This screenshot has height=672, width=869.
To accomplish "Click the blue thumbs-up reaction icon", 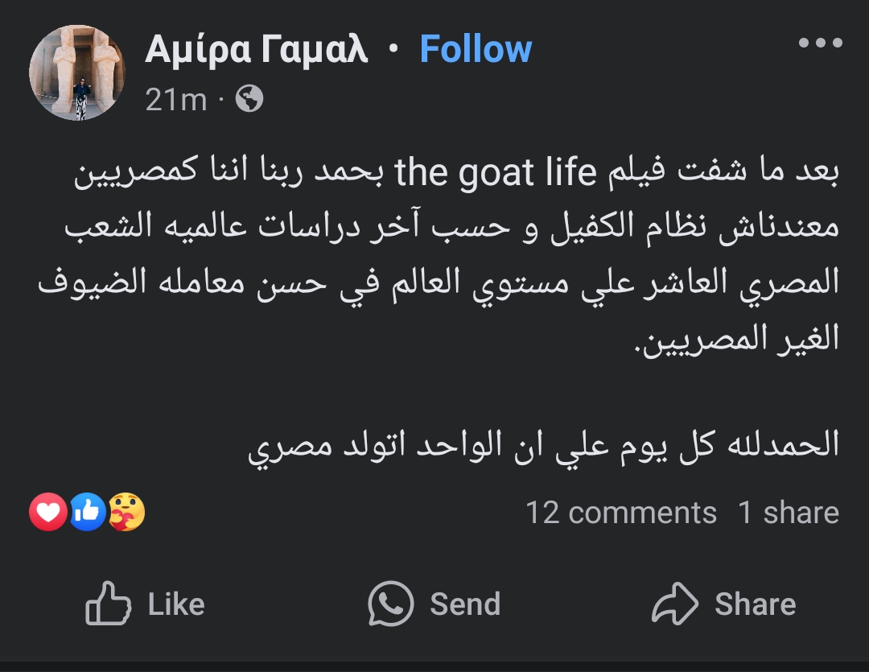I will pyautogui.click(x=88, y=512).
